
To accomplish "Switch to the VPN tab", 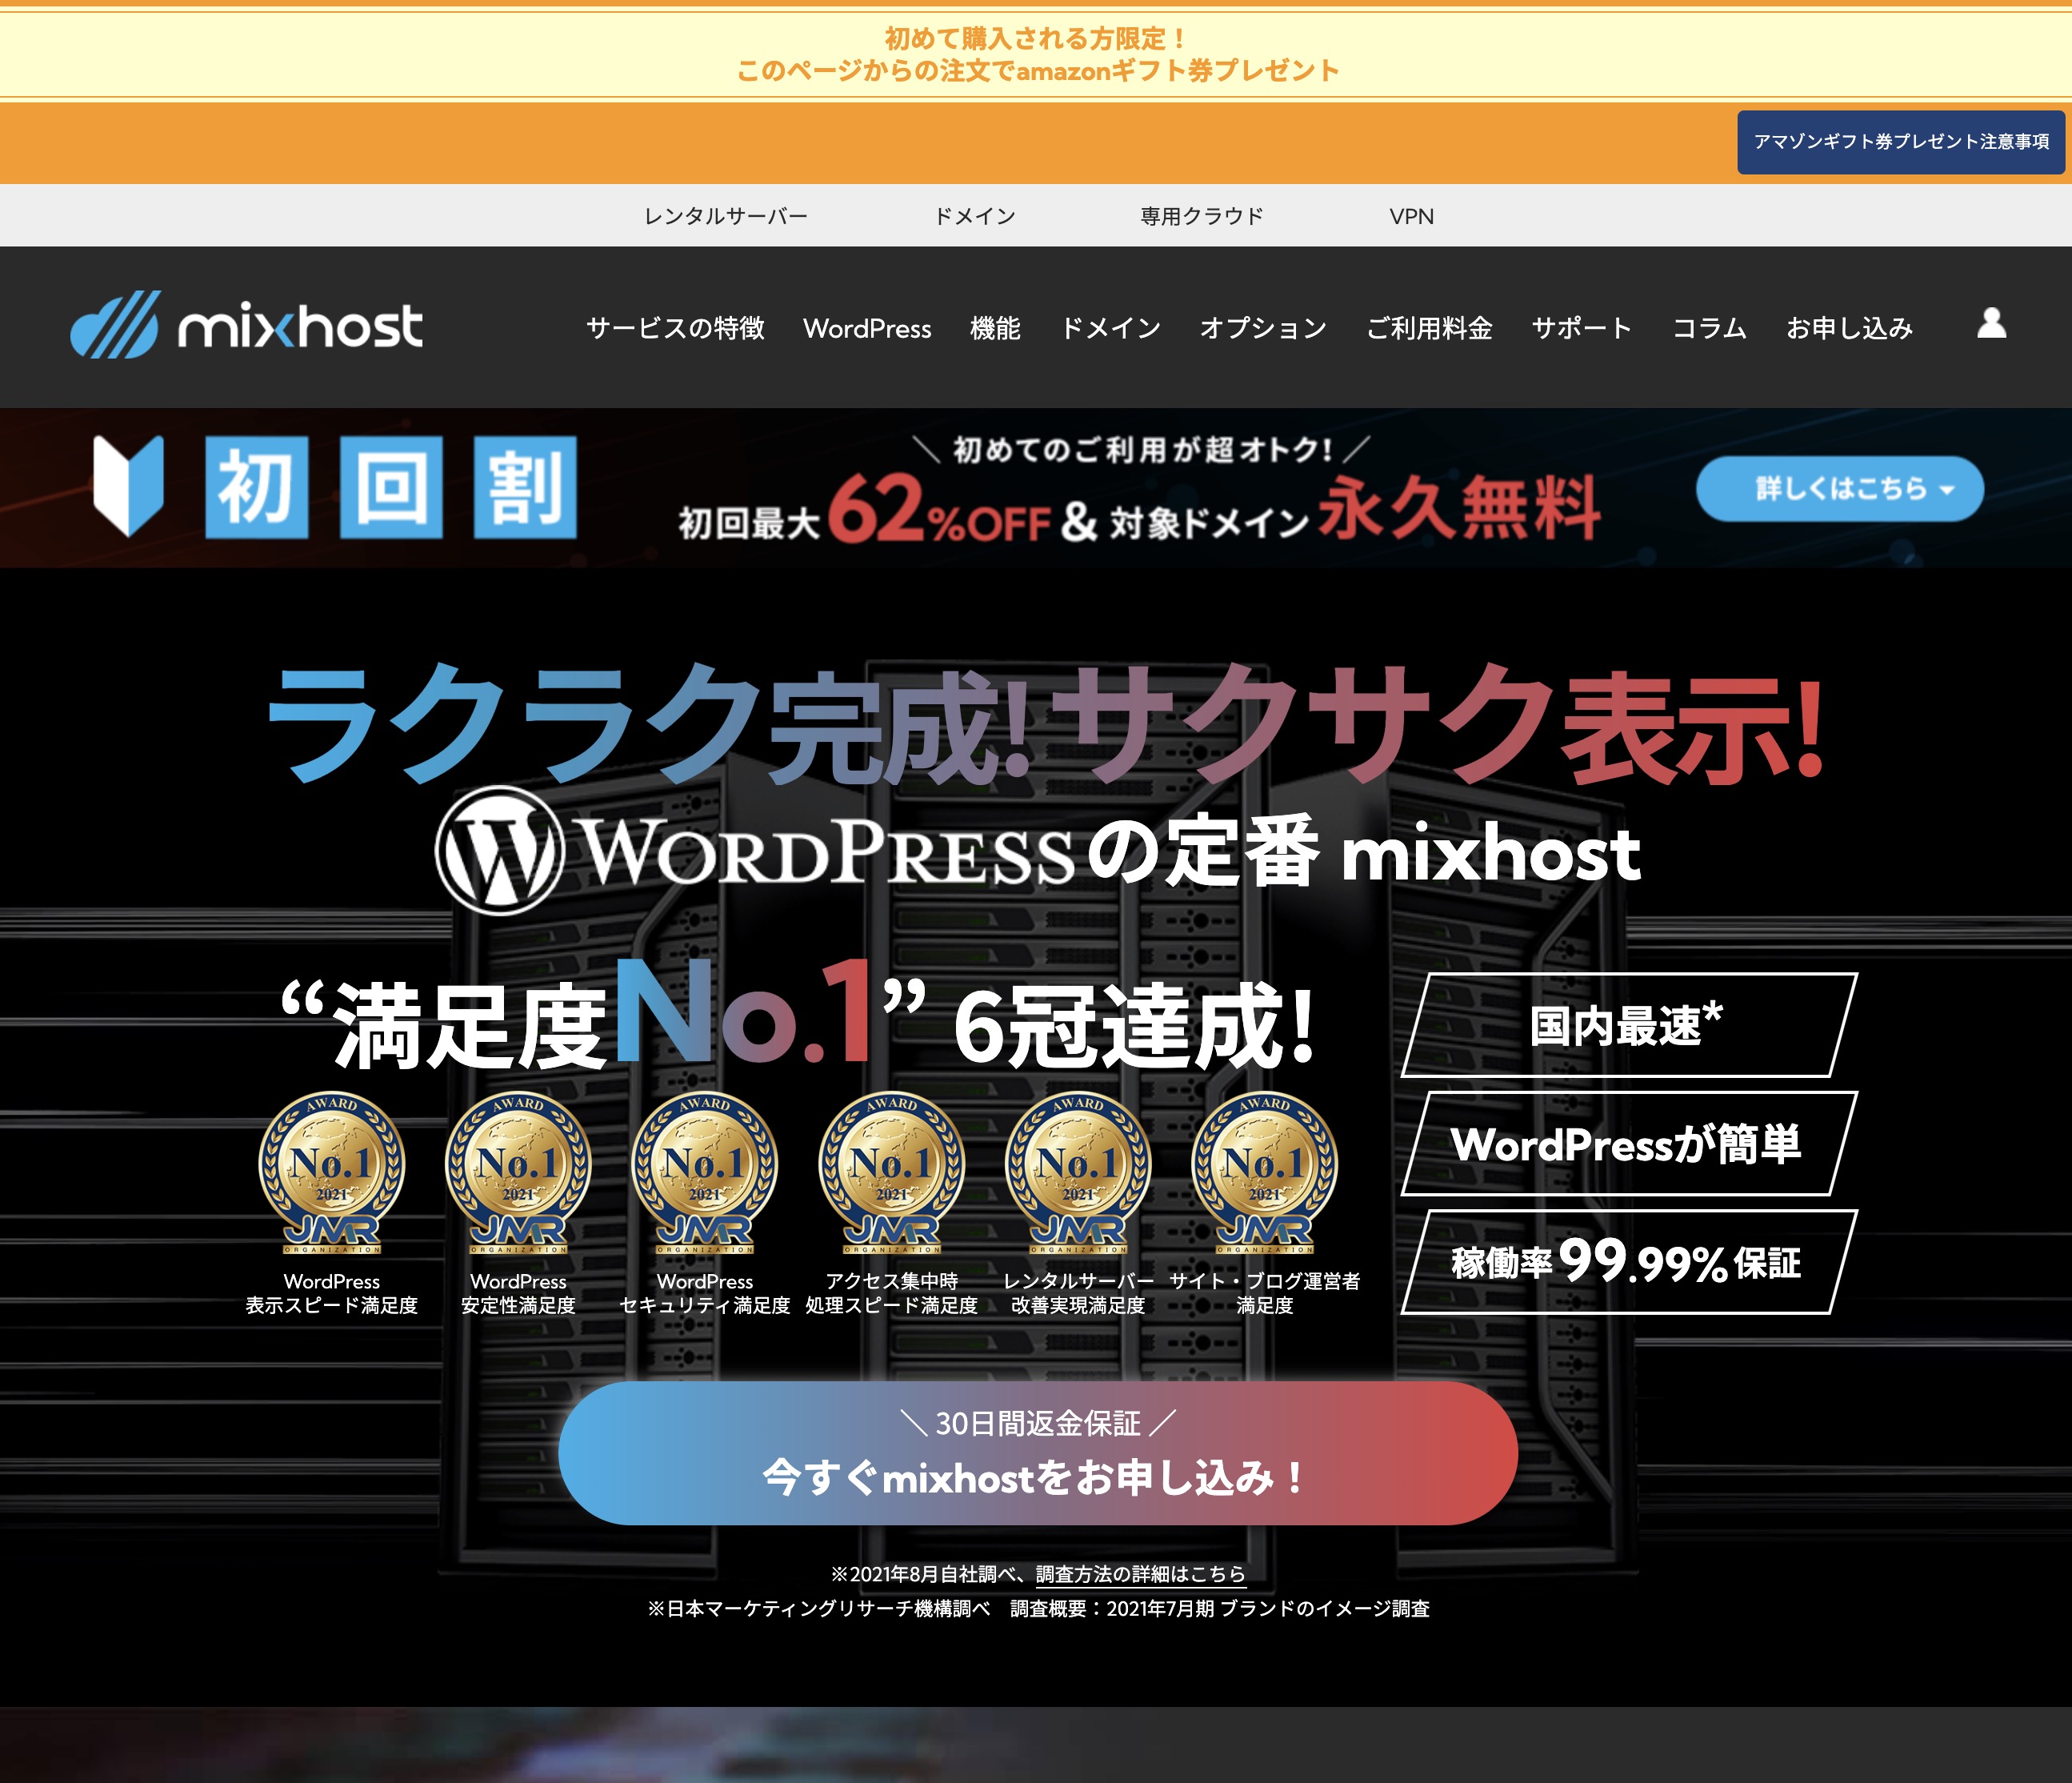I will pos(1411,216).
